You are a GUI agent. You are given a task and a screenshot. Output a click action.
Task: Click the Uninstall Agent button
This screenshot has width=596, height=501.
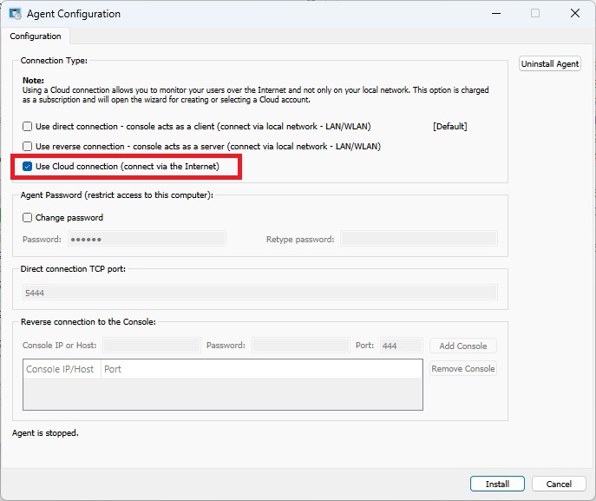550,64
